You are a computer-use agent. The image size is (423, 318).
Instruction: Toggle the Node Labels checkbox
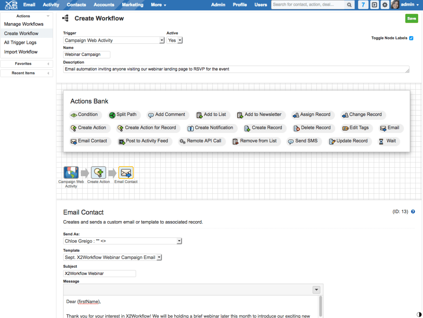pyautogui.click(x=411, y=38)
